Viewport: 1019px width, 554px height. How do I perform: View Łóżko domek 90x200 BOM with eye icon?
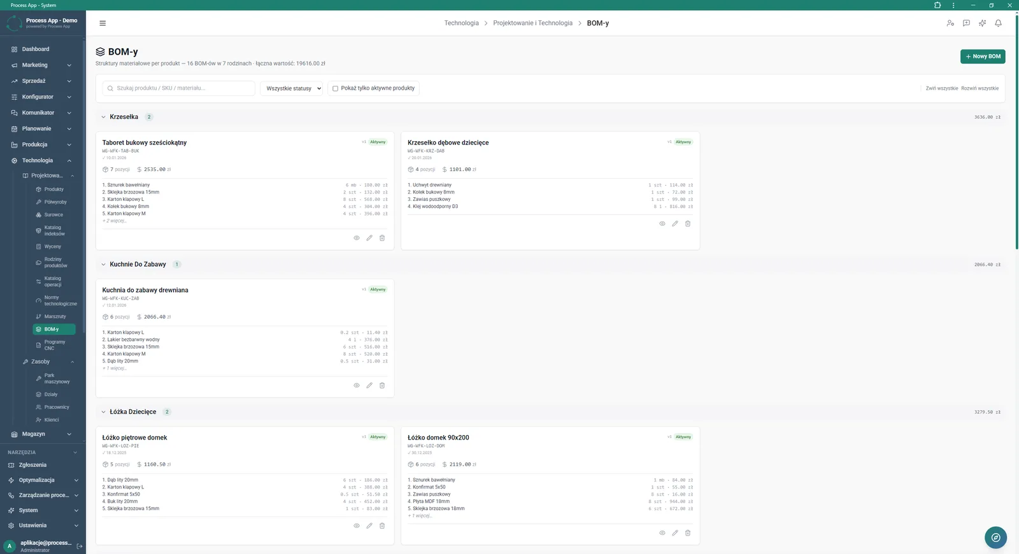coord(662,533)
